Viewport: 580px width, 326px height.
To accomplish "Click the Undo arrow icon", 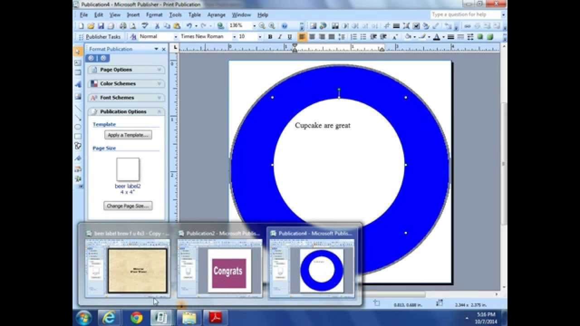I will tap(188, 26).
